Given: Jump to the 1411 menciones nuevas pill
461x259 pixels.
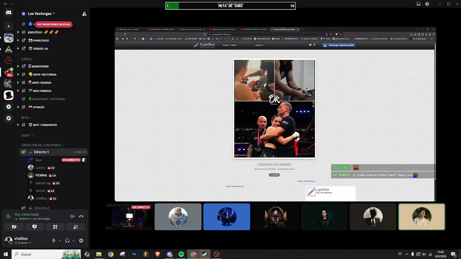Looking at the screenshot, I should point(54,24).
